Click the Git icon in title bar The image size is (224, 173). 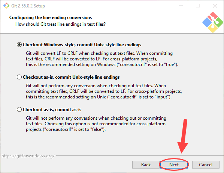click(6, 6)
